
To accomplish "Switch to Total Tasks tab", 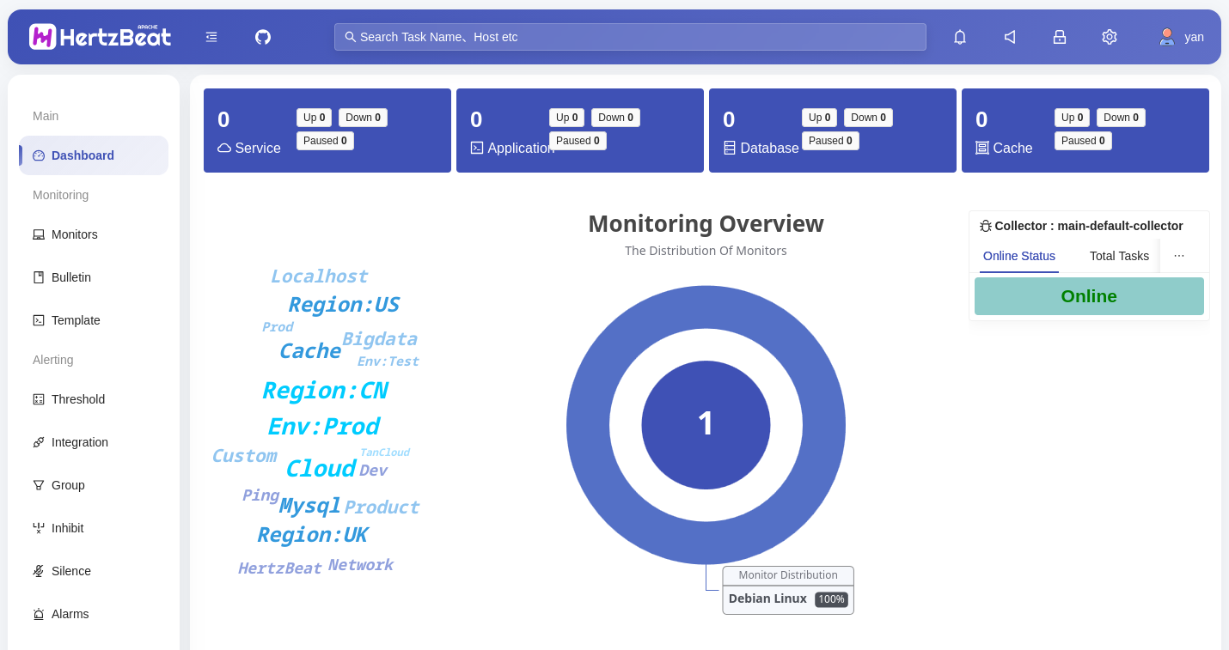I will [1119, 256].
